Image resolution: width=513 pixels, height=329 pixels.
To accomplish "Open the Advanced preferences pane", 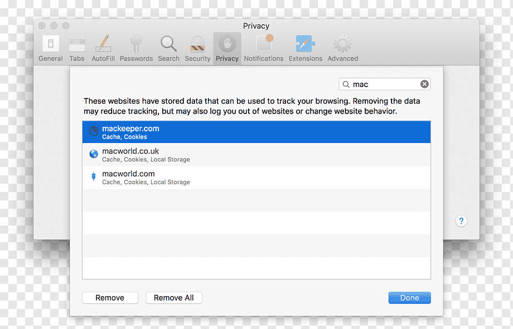I will point(342,48).
